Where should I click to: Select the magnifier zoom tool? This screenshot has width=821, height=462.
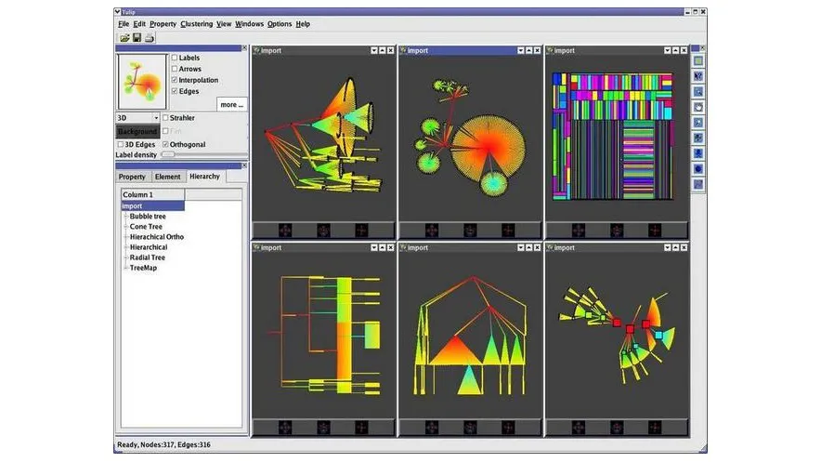[x=698, y=92]
